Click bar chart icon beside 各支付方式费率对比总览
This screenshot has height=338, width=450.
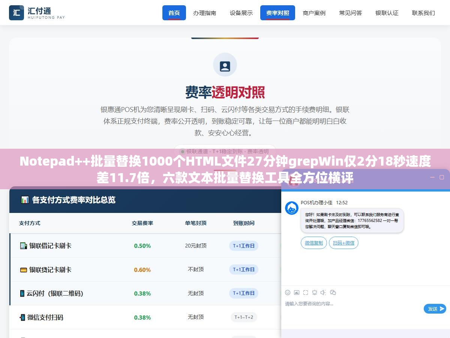(25, 200)
